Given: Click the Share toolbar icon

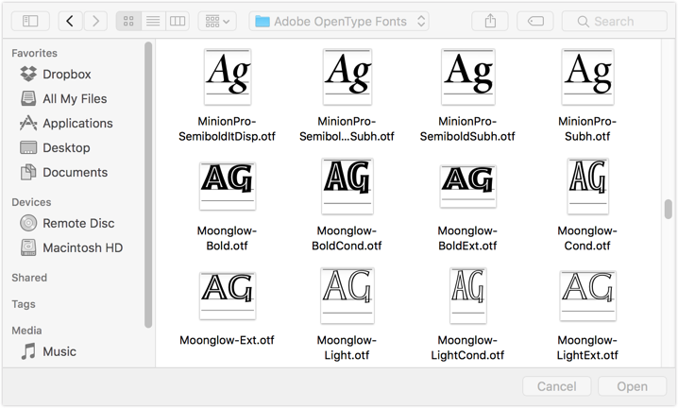Looking at the screenshot, I should [490, 21].
